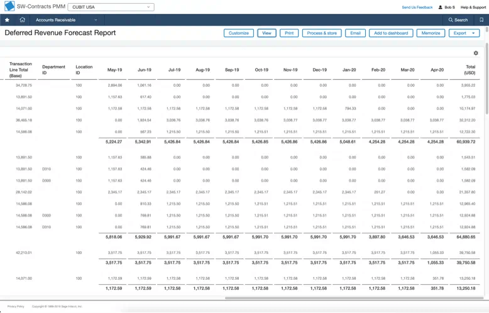
Task: Click the Print button
Action: point(289,33)
